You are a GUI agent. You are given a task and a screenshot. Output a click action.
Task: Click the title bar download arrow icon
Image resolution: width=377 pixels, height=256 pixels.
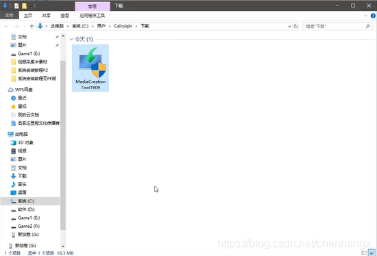click(x=5, y=5)
